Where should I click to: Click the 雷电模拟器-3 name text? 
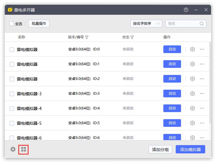29,94
